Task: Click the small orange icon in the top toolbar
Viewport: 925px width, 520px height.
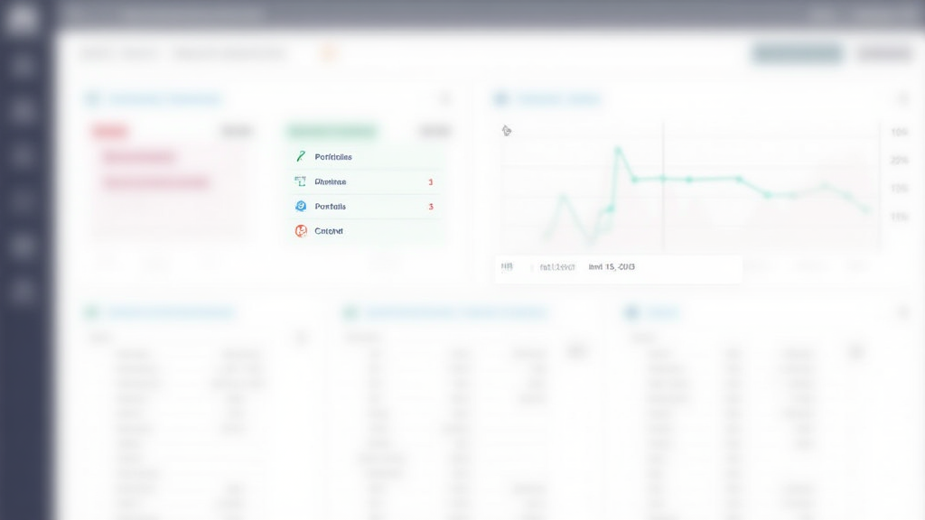Action: click(329, 54)
